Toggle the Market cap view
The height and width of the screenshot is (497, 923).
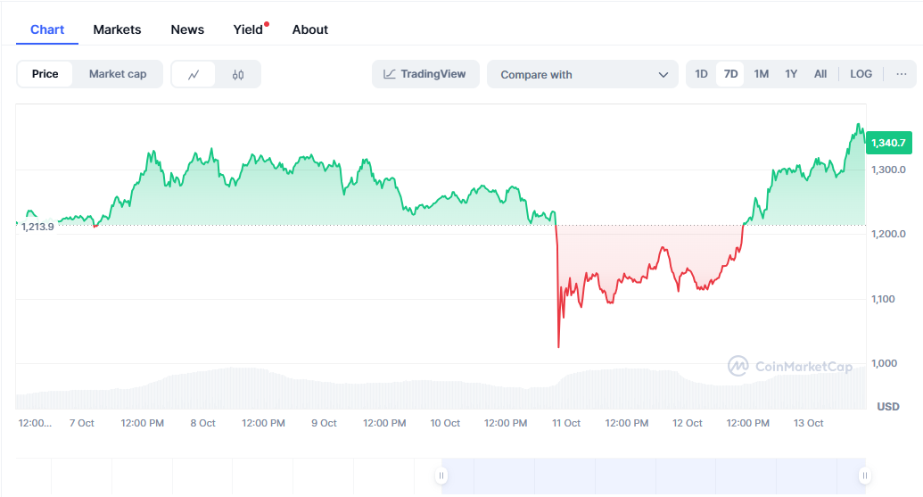pyautogui.click(x=118, y=74)
